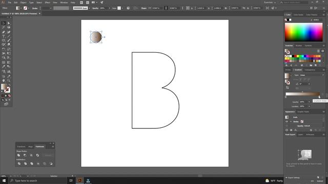This screenshot has width=328, height=184.
Task: Open brush definition Basic dropdown
Action: click(x=89, y=8)
